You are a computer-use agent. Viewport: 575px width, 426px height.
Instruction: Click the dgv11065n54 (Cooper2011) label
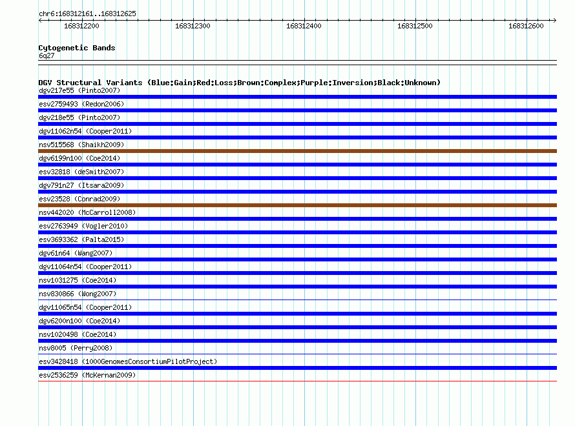(85, 307)
